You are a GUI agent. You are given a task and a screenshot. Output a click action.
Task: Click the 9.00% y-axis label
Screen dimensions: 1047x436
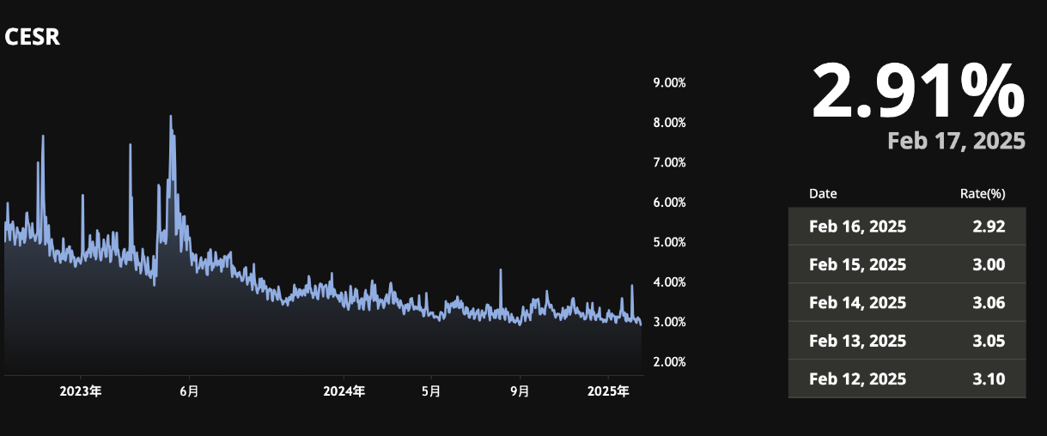pos(669,83)
